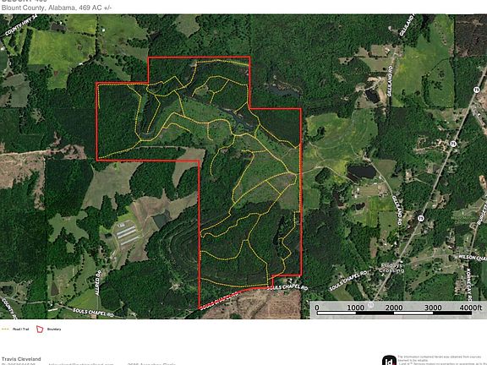Click the Souls Chapel Rd label near Allred Dr
487x365 pixels.
point(93,313)
